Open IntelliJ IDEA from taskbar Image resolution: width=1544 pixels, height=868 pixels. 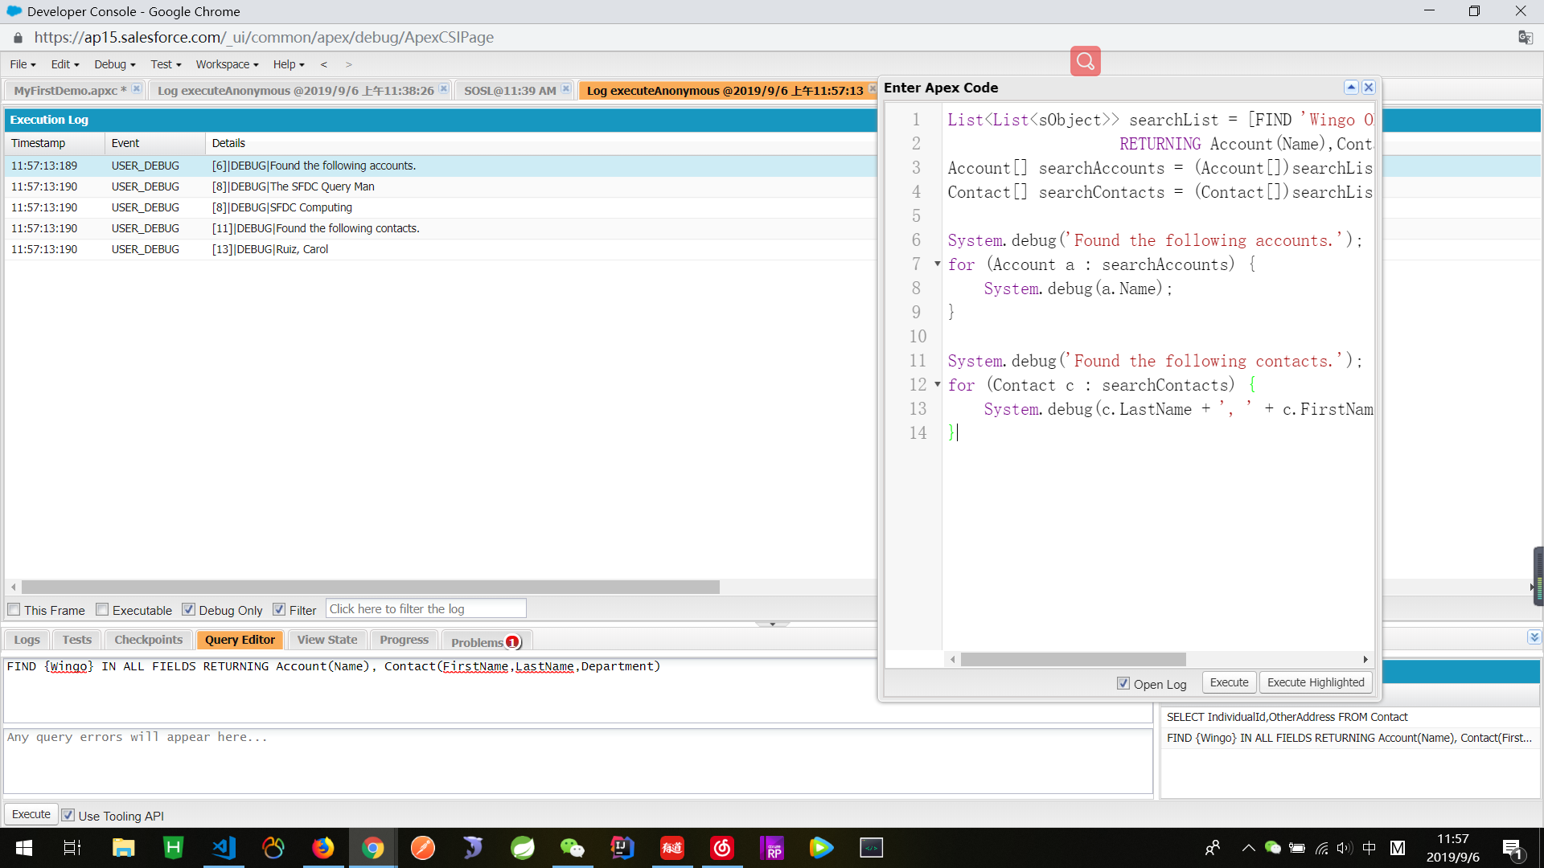622,848
